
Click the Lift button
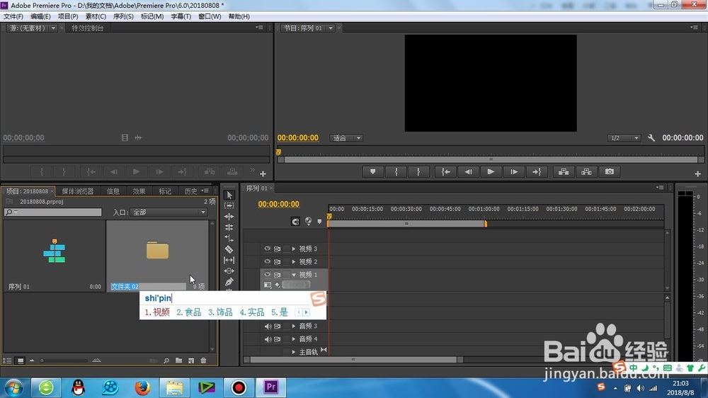pos(564,171)
